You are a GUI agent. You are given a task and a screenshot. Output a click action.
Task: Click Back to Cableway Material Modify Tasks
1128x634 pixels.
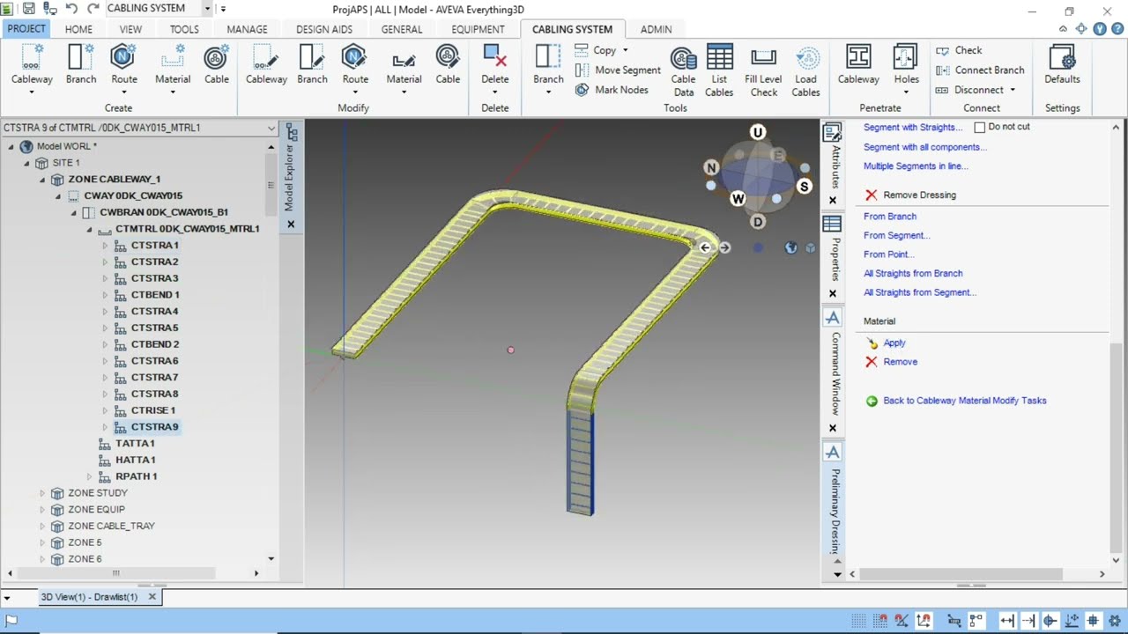click(965, 401)
